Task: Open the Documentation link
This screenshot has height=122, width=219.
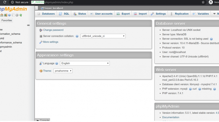Action: coord(170,117)
